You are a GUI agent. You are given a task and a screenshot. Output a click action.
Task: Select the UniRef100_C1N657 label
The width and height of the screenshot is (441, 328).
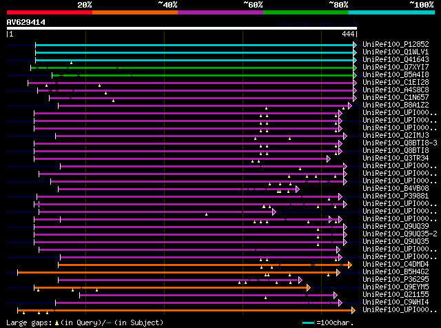[396, 98]
